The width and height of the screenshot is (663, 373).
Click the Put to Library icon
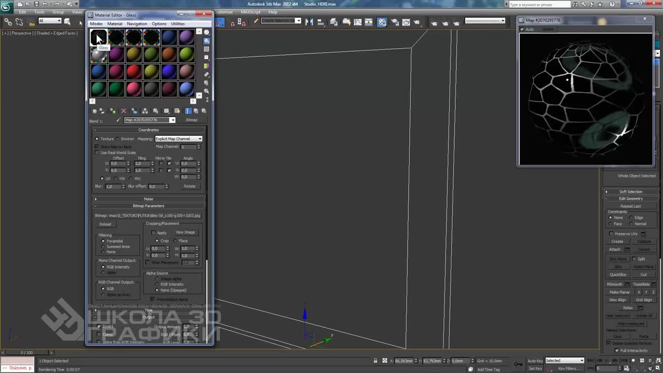pos(155,111)
